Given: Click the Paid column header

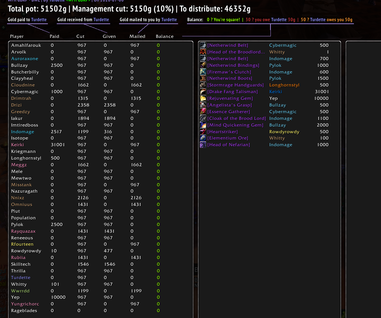Looking at the screenshot, I should 55,36.
